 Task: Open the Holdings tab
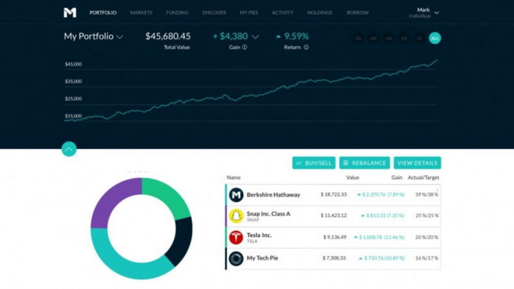pos(319,12)
